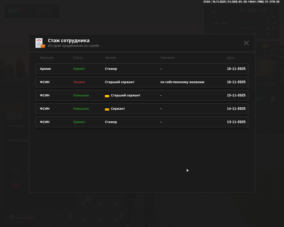Viewport: 284px width, 227px height.
Task: Click the employee record document icon
Action: [40, 43]
